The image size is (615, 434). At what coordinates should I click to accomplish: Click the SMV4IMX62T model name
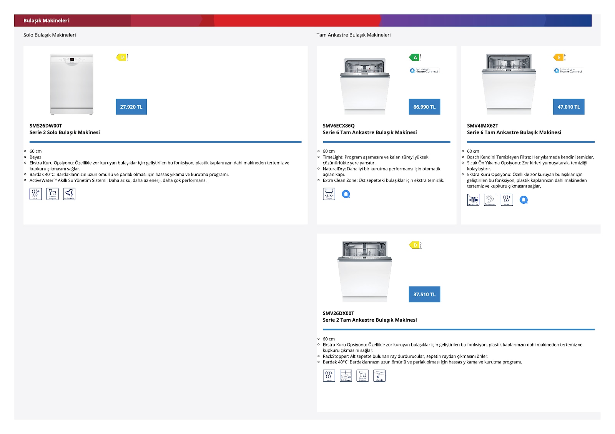coord(482,125)
